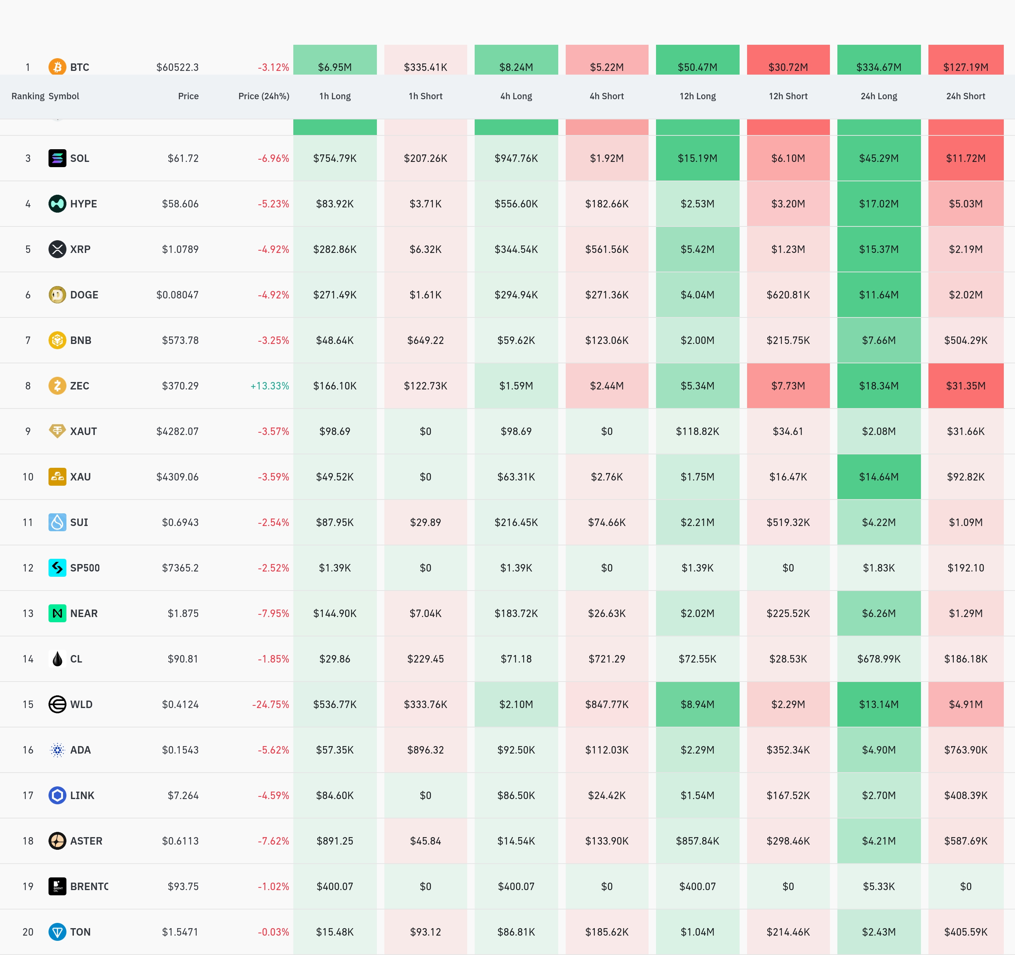Sort by 12h Short column

tap(788, 96)
